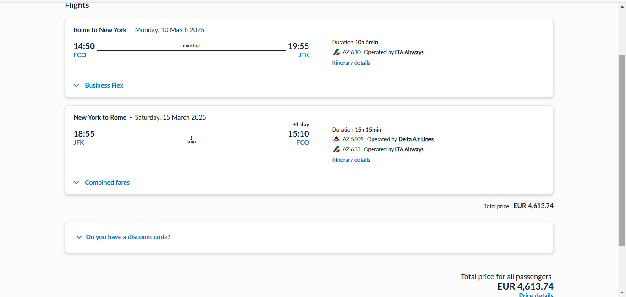Screen dimensions: 626x297
Task: Expand the Combined fares section
Action: click(107, 183)
